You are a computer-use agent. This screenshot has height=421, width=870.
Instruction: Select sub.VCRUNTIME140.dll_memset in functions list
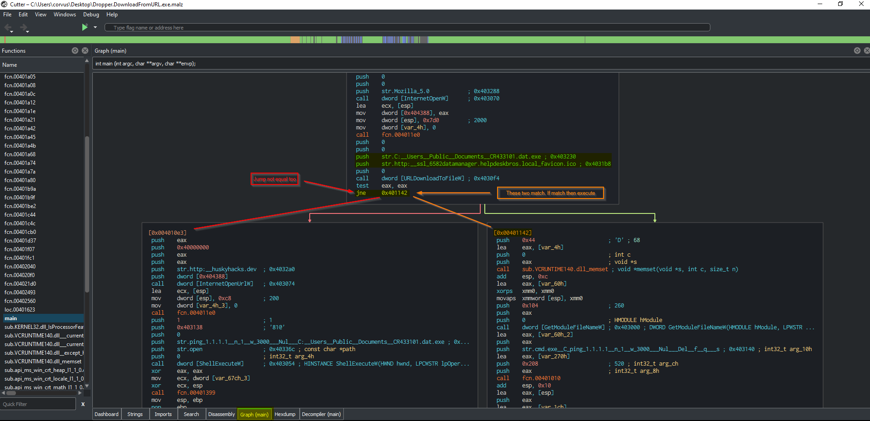pos(43,362)
